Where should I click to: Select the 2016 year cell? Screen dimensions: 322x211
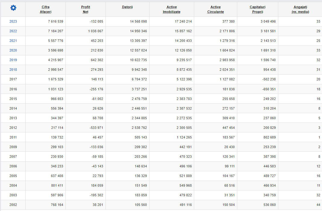pos(13,89)
